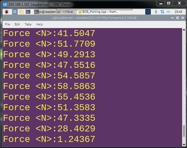The width and height of the screenshot is (187, 148).
Task: Maximize the terminal window square icon
Action: click(178, 18)
